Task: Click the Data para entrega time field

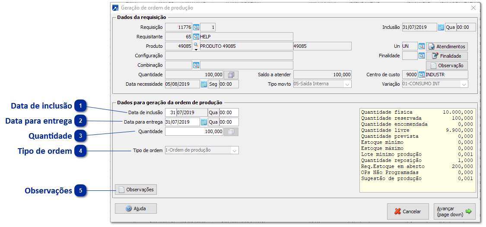Action: 229,122
